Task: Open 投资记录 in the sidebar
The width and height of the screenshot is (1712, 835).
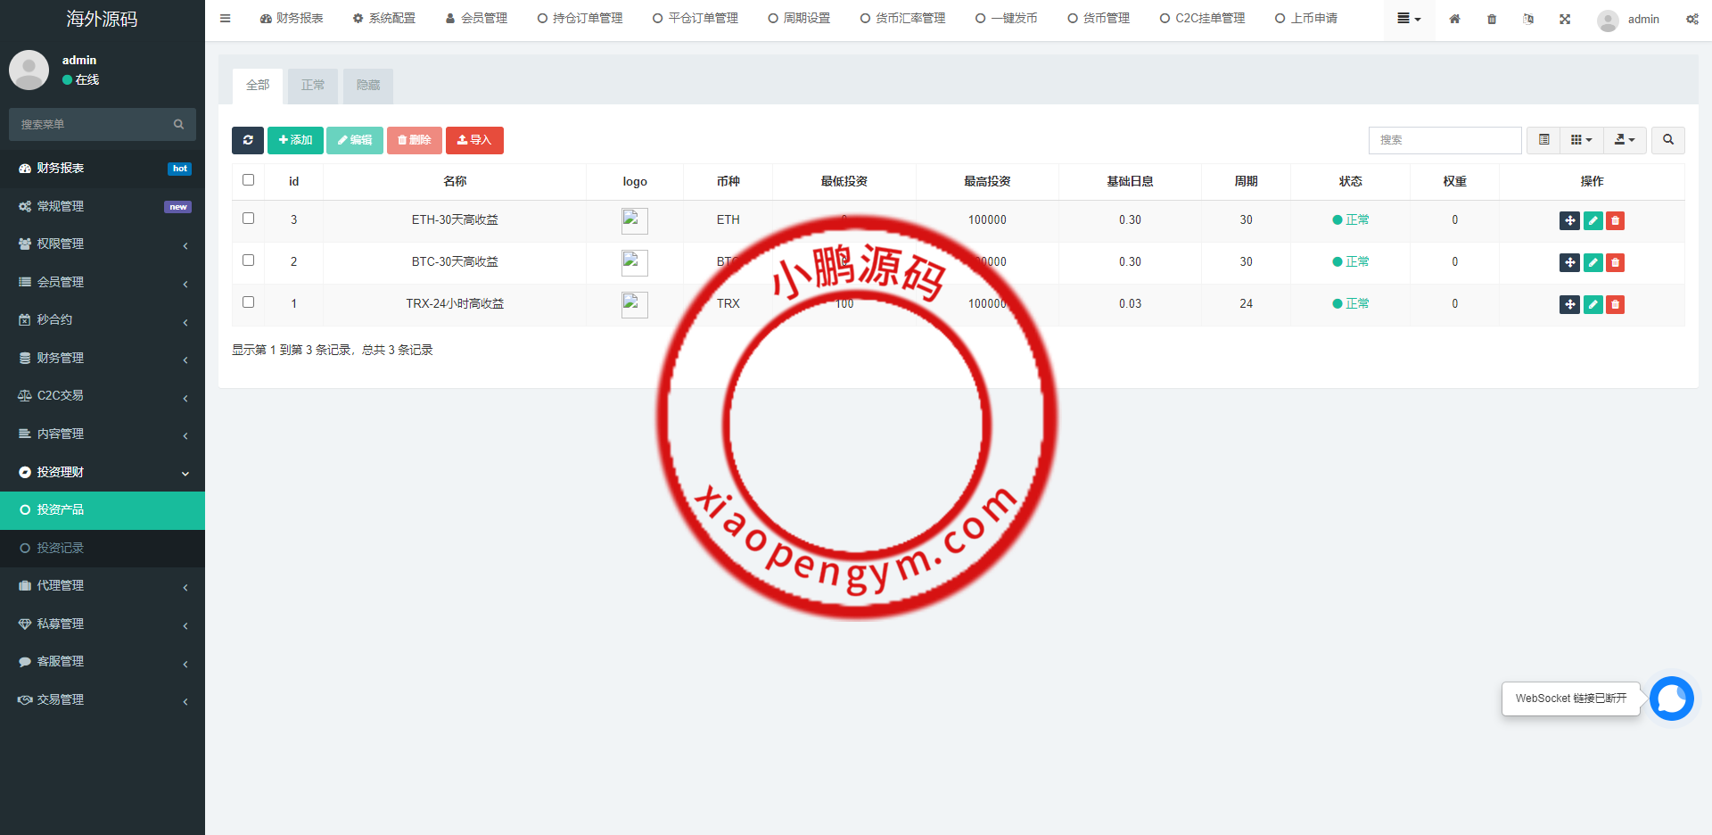Action: tap(61, 548)
